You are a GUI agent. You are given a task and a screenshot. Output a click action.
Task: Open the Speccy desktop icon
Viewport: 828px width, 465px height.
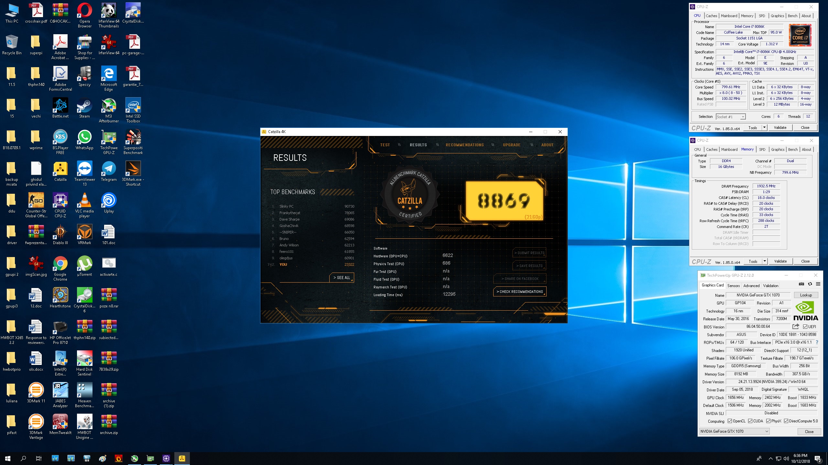click(84, 77)
